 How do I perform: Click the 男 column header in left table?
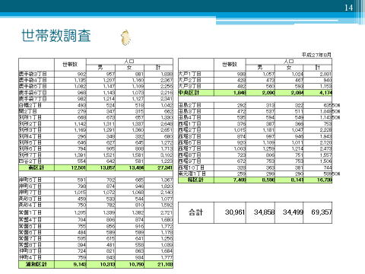click(100, 68)
